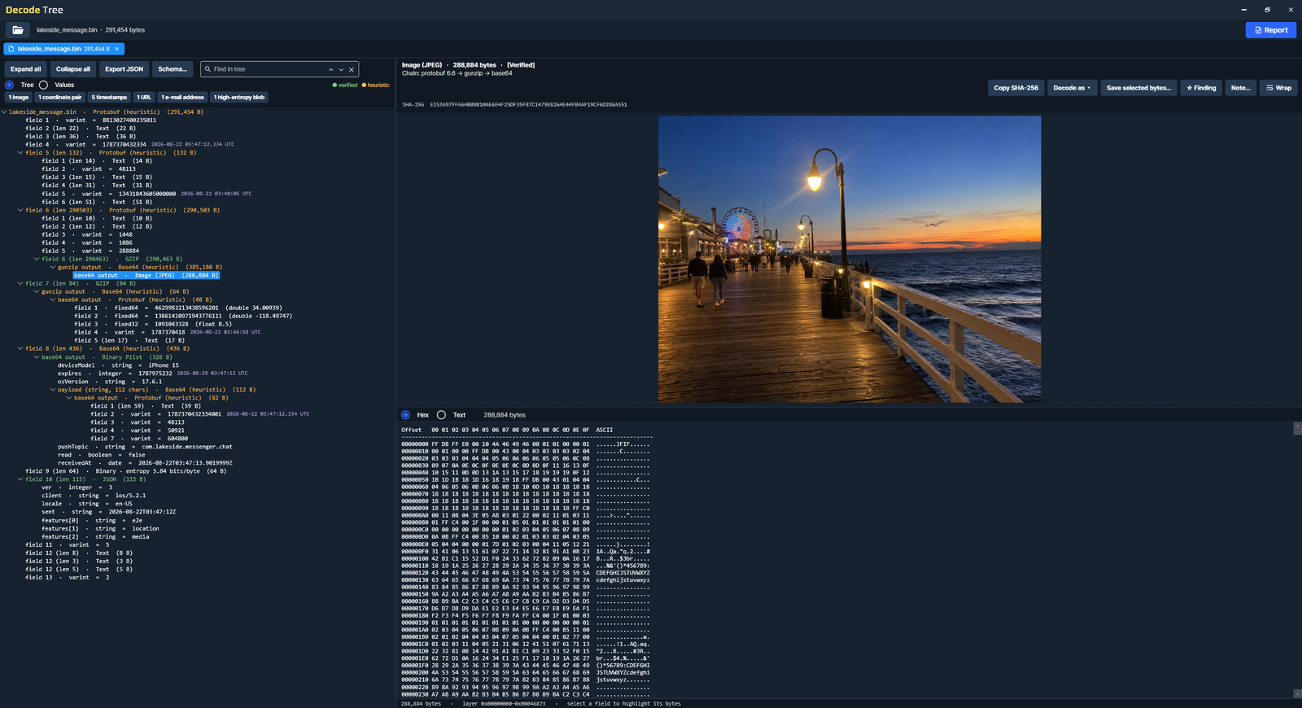Open the Note... dialog
This screenshot has height=708, width=1302.
tap(1240, 88)
